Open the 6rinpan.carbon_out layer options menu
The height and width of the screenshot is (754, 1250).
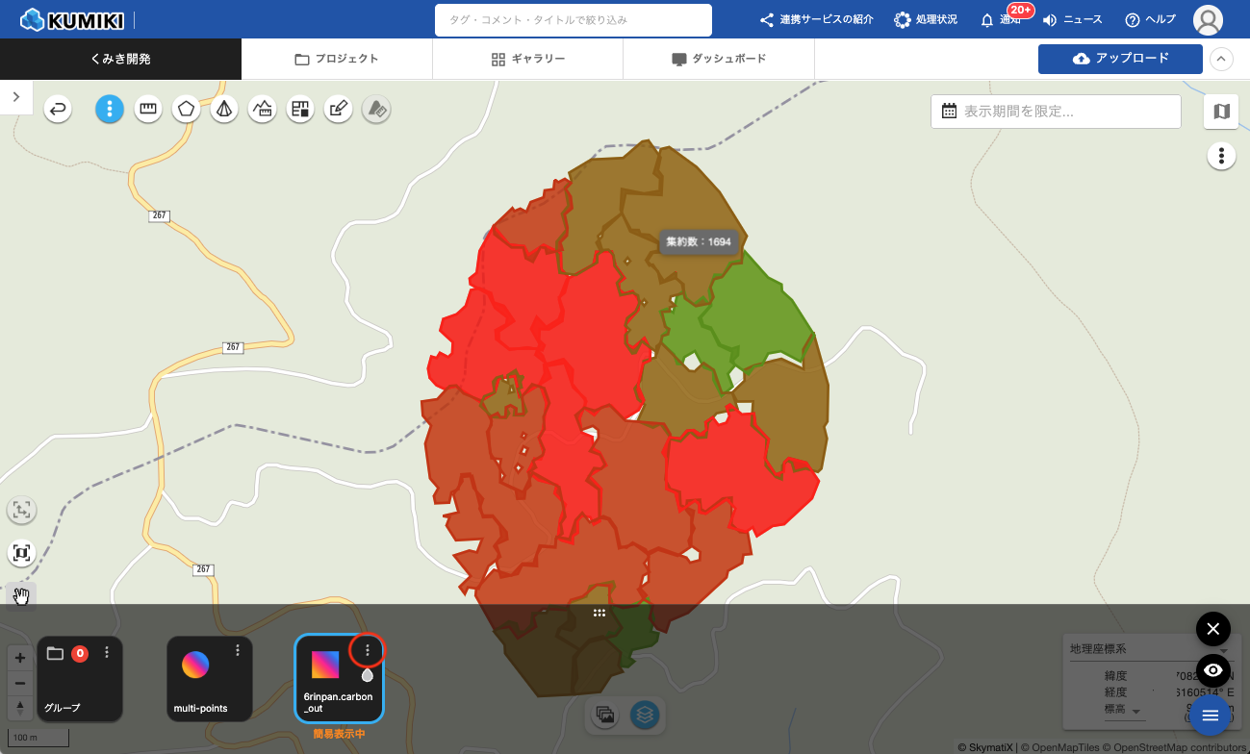click(x=367, y=651)
